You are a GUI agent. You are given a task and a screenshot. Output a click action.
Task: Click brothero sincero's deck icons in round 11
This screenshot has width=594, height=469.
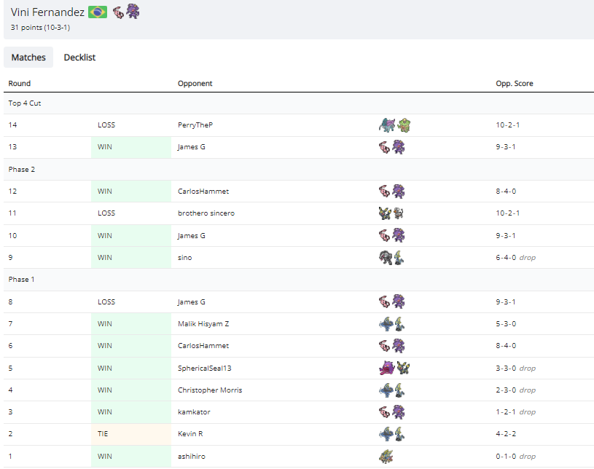391,213
